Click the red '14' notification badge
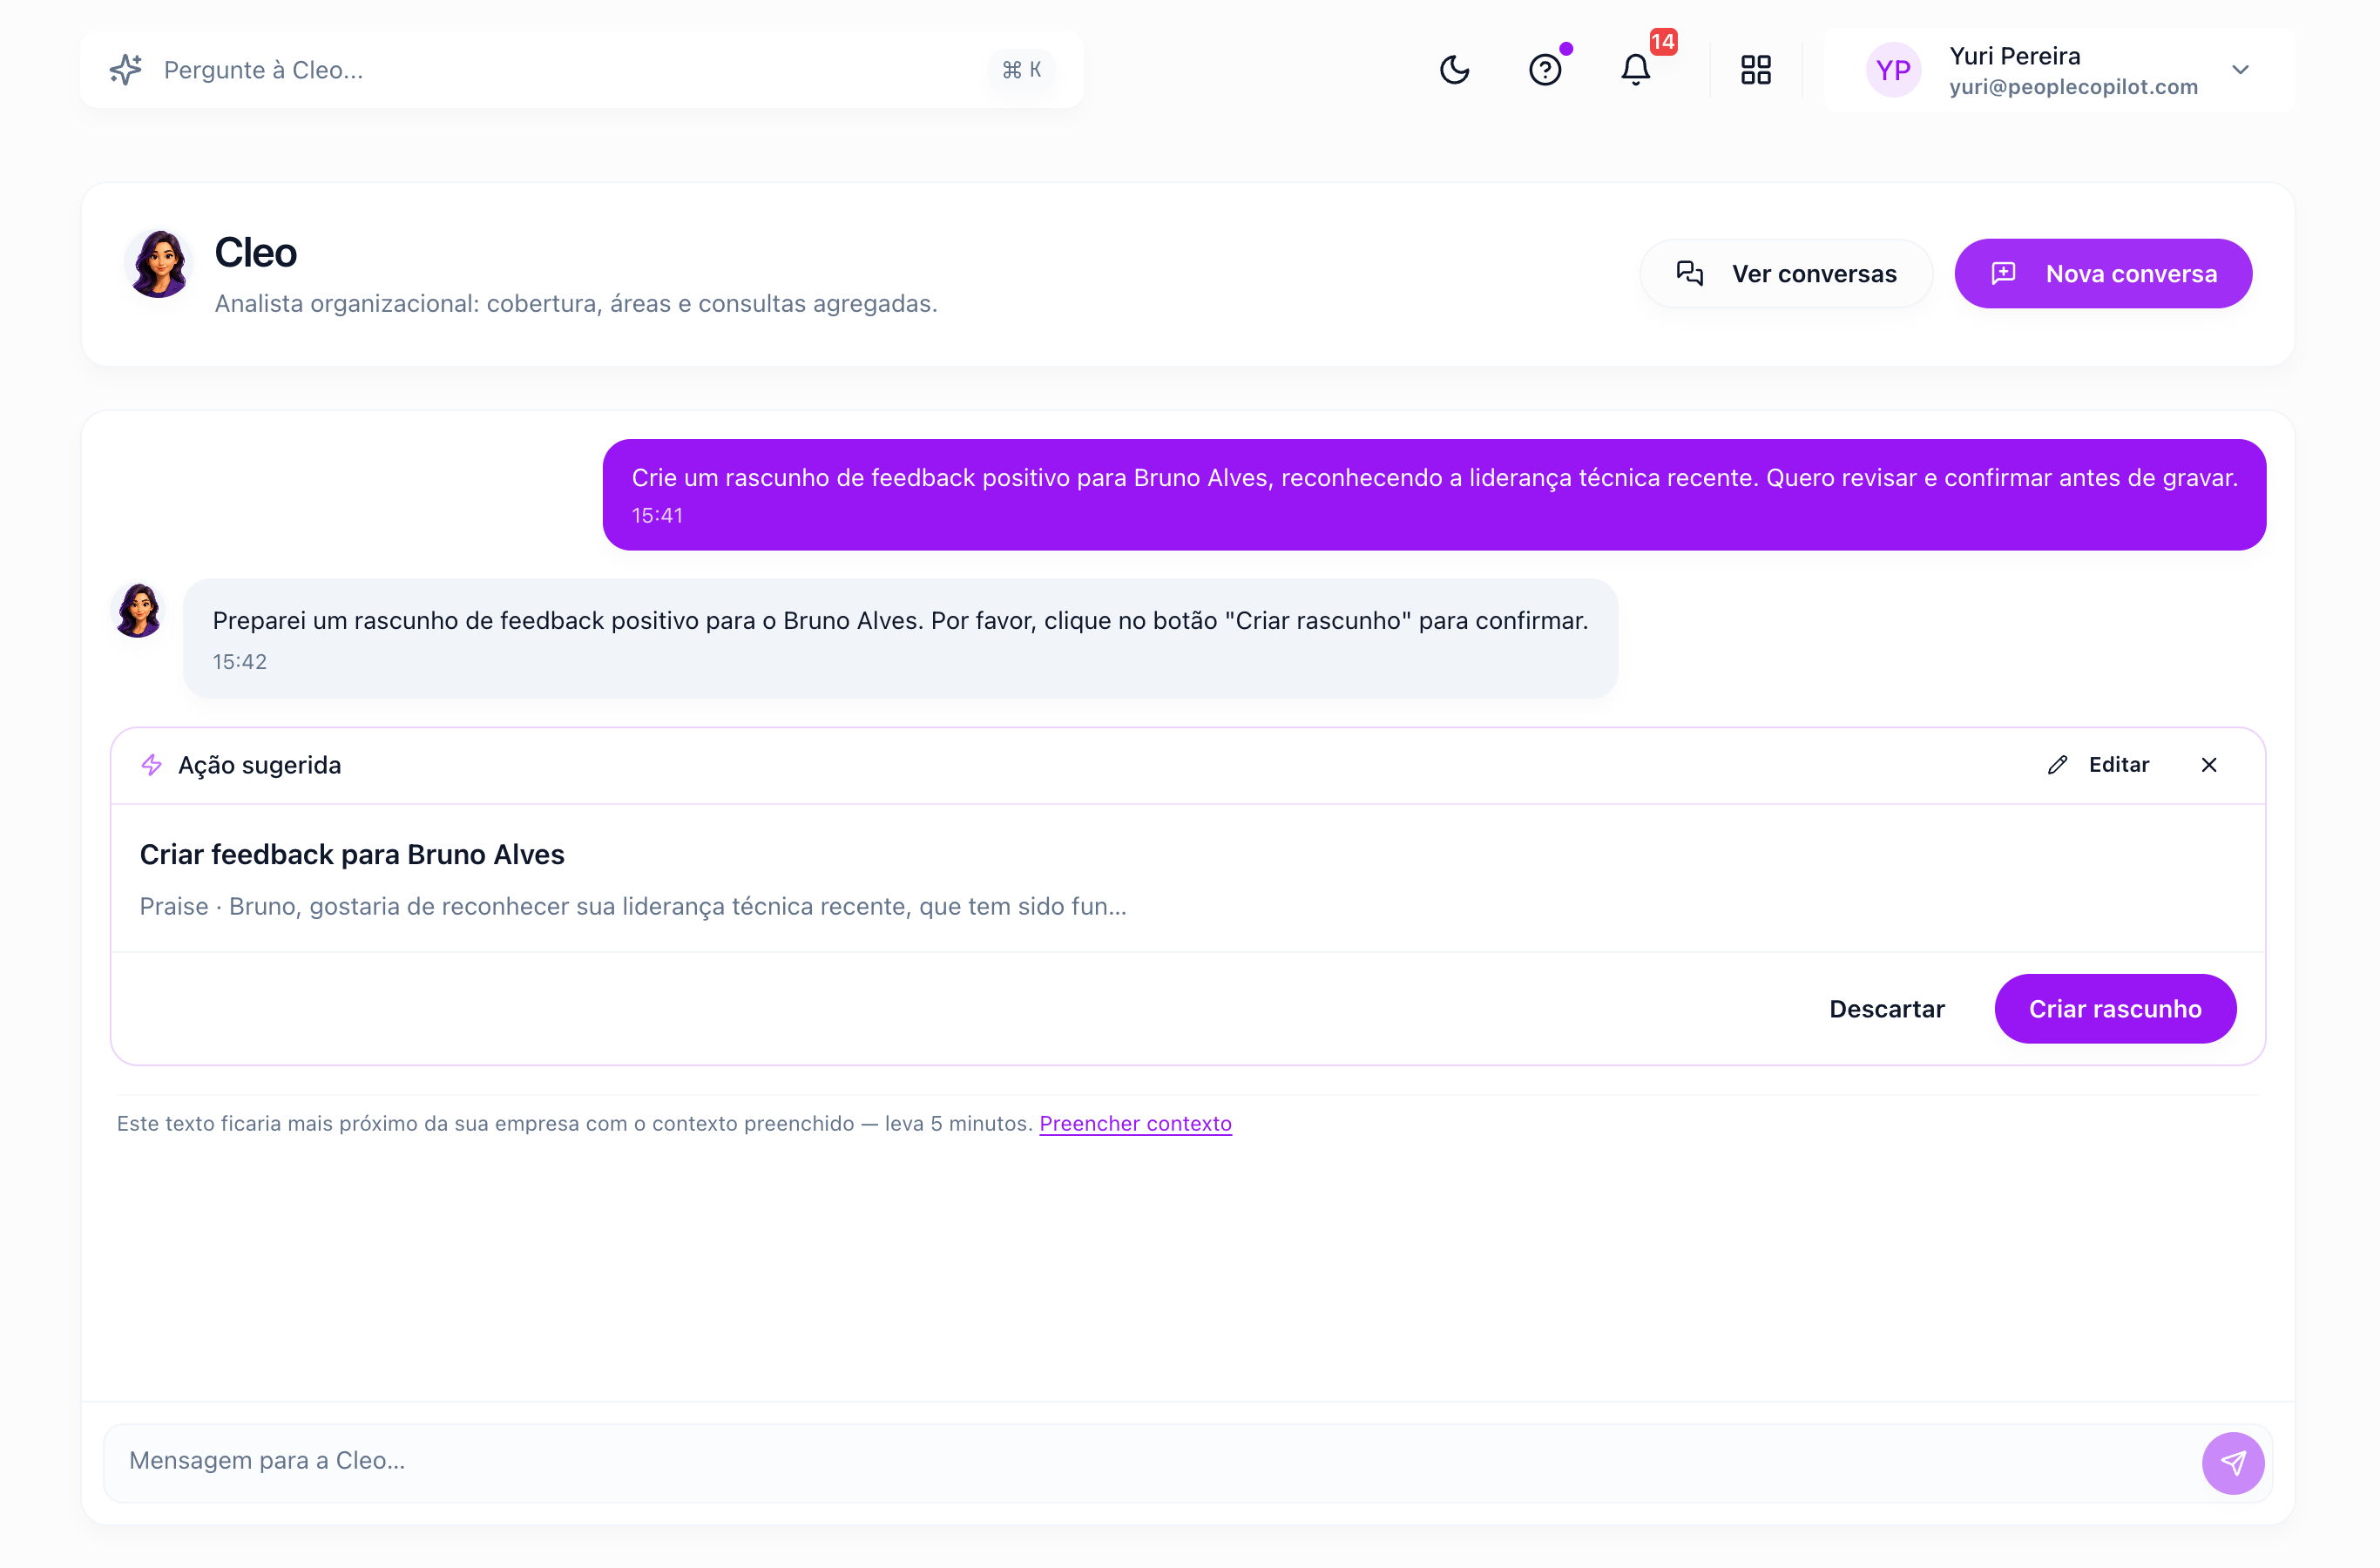Image resolution: width=2380 pixels, height=1568 pixels. pos(1663,42)
